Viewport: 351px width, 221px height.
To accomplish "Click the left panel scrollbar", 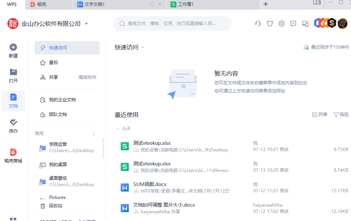I will [x=103, y=148].
